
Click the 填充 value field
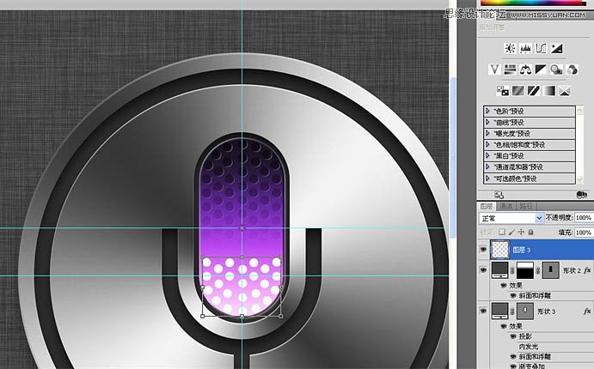pyautogui.click(x=584, y=233)
